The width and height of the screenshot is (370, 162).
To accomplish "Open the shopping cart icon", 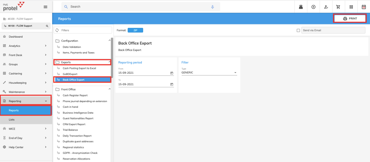I will point(338,7).
